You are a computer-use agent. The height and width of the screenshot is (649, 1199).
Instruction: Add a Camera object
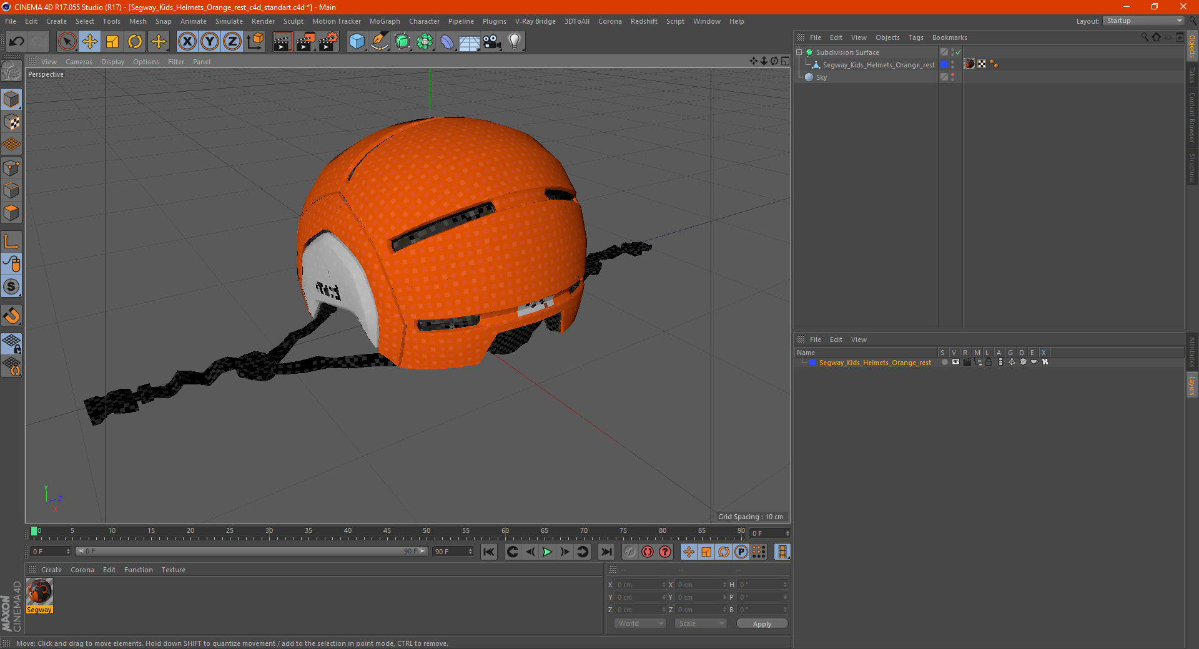click(491, 42)
